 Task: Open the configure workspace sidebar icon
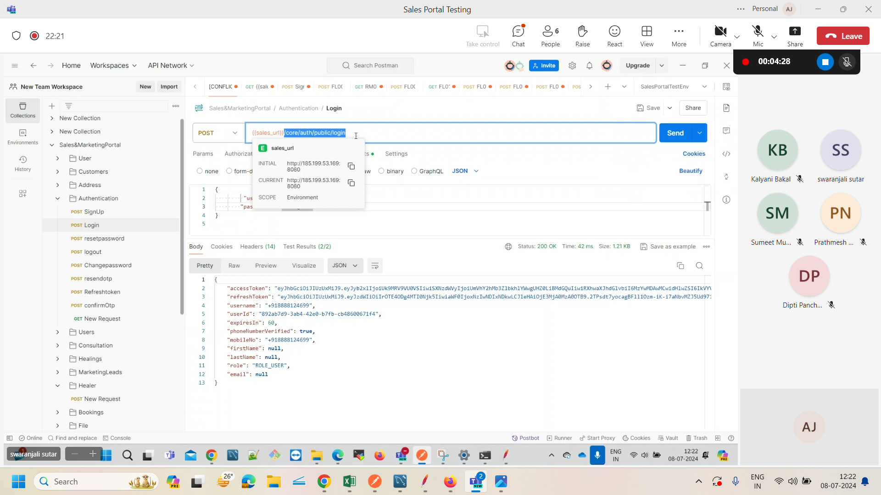(22, 193)
